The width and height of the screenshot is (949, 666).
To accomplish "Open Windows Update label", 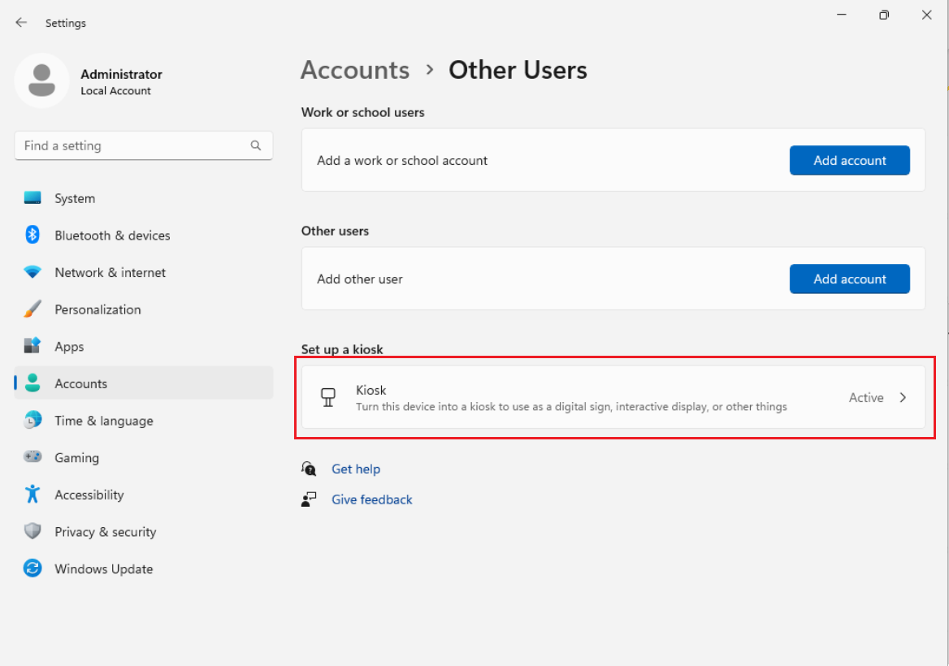I will (104, 569).
